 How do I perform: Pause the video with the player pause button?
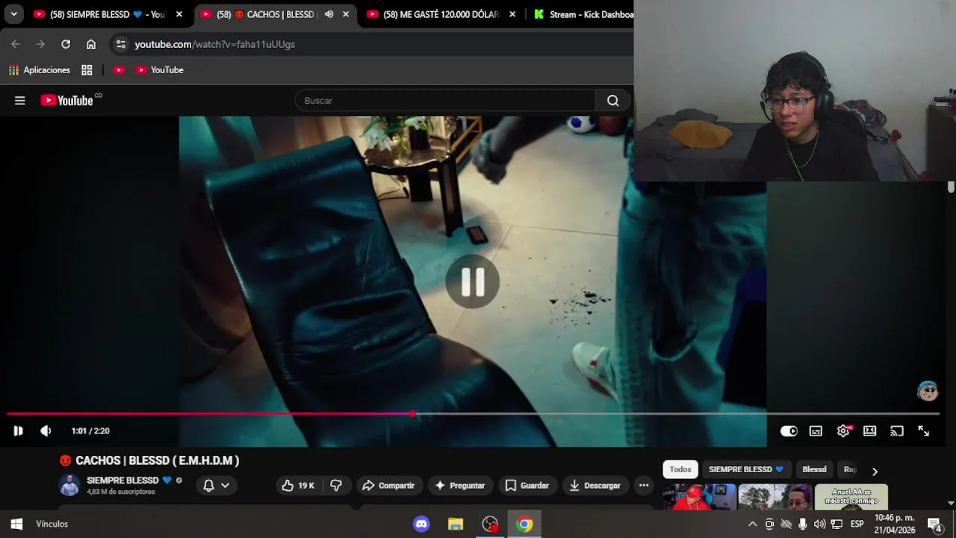(x=18, y=431)
